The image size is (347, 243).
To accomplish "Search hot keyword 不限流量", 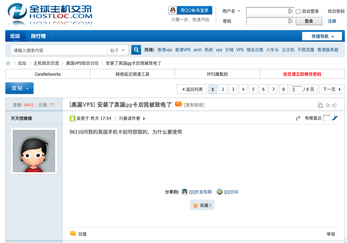I will click(306, 50).
